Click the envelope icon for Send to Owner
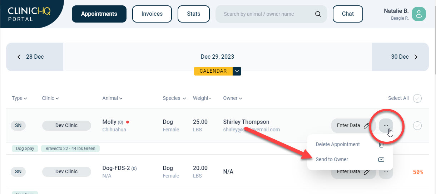 click(x=381, y=160)
